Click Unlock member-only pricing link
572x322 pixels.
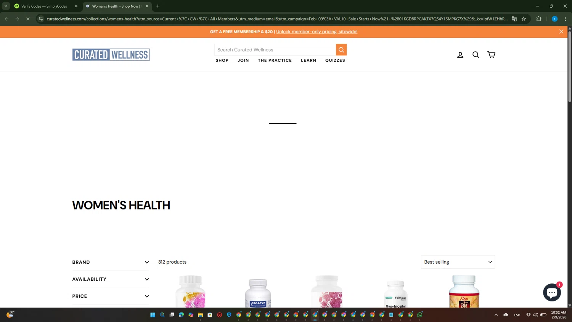point(317,32)
